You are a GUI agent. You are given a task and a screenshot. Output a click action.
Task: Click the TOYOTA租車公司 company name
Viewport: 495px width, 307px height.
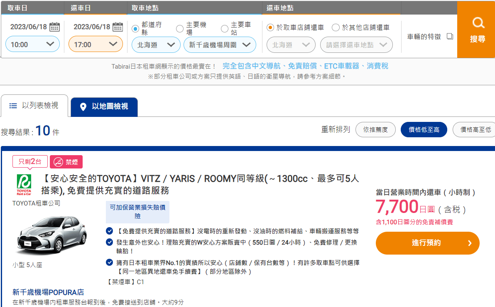(x=36, y=203)
